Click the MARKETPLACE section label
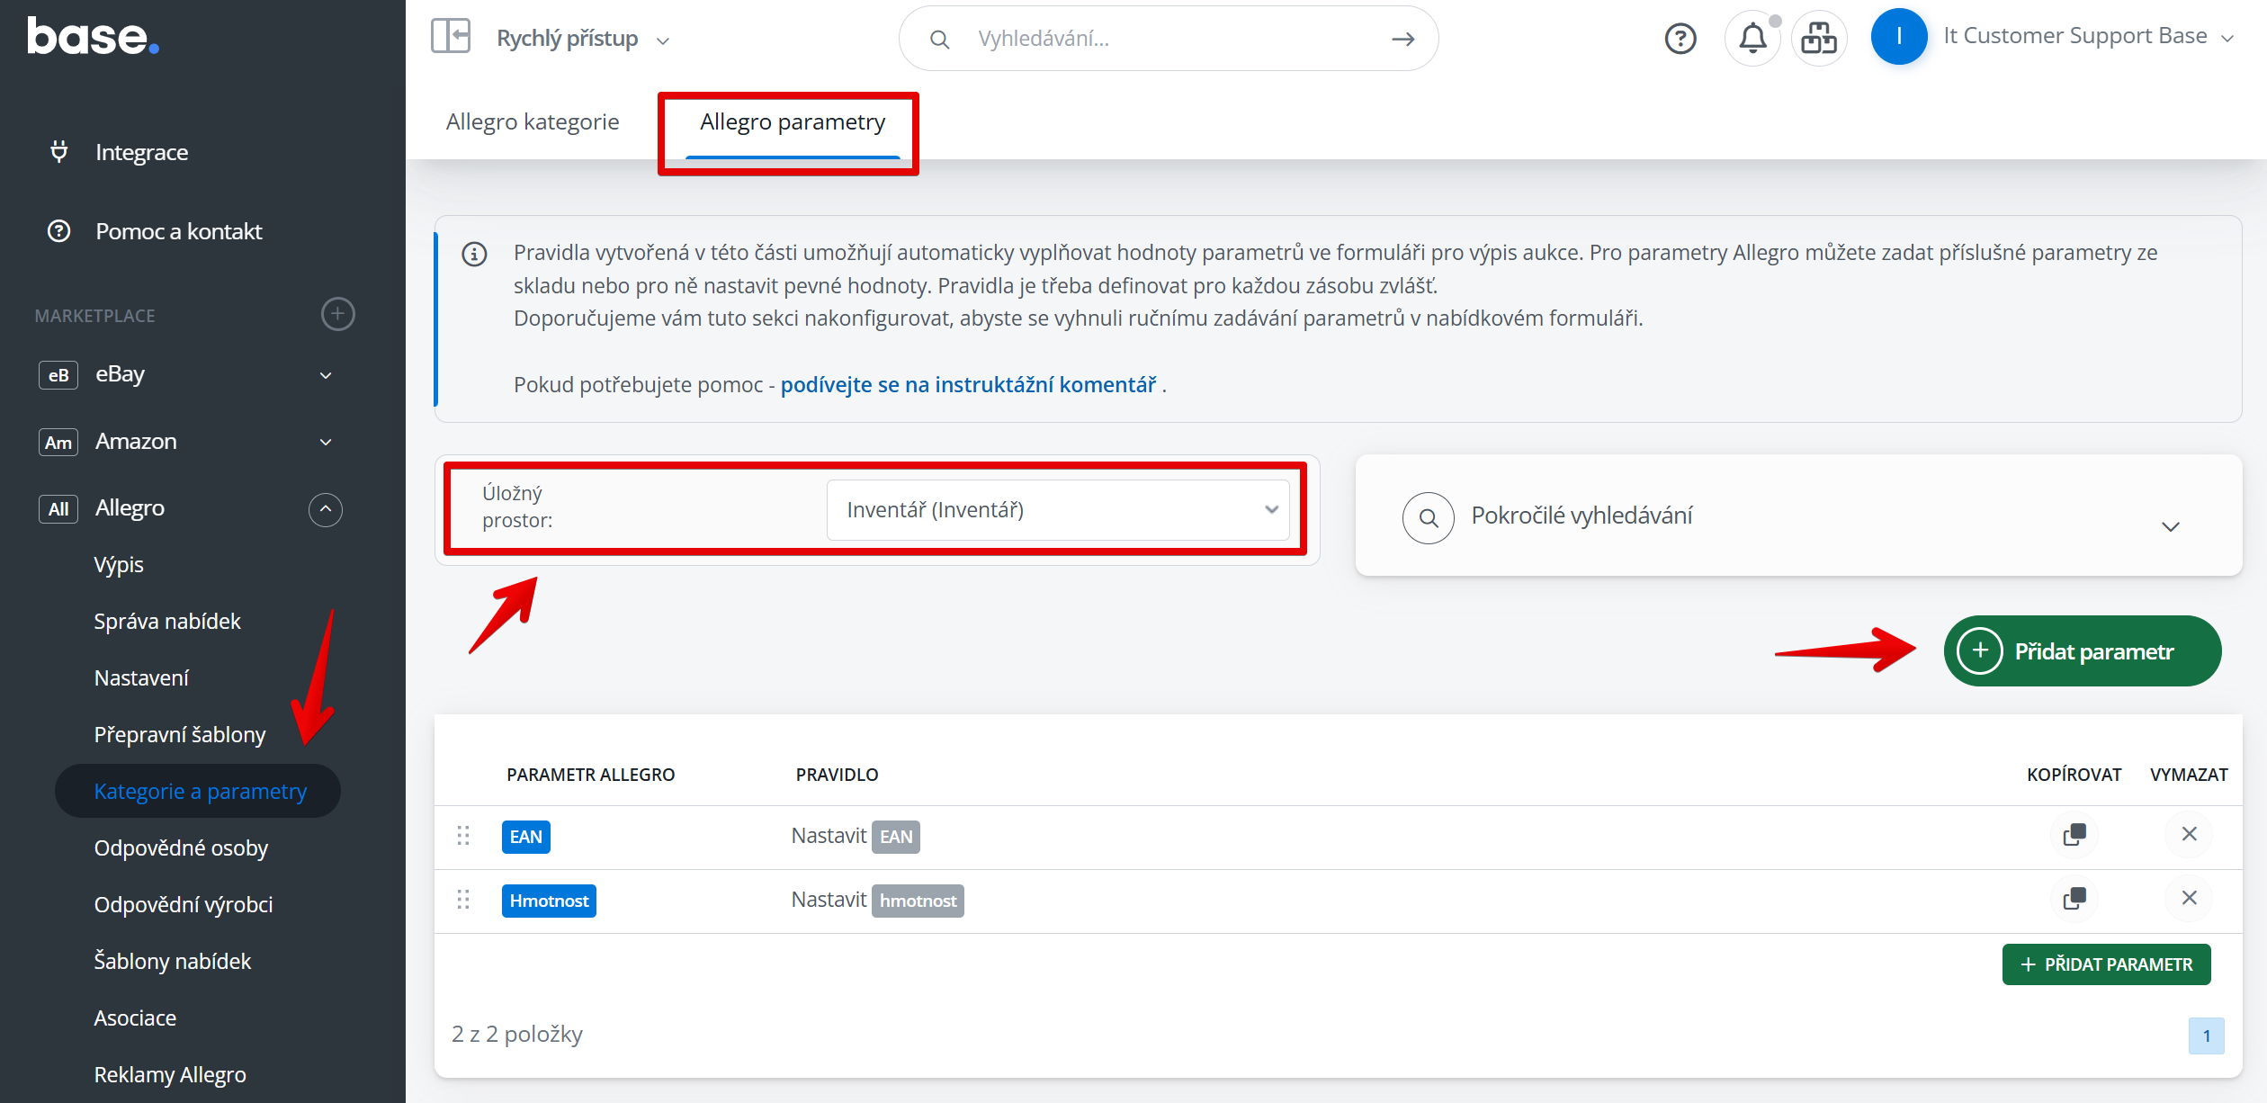Image resolution: width=2267 pixels, height=1103 pixels. (94, 316)
